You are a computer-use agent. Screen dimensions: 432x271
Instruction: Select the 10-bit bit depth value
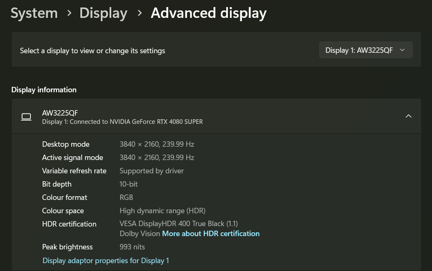tap(129, 184)
